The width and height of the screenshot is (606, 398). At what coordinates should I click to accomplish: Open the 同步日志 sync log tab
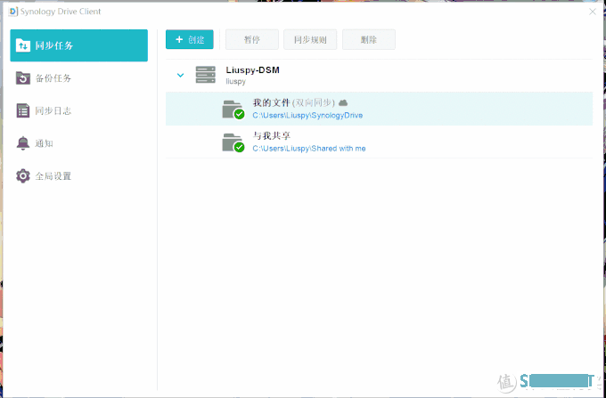click(x=78, y=110)
